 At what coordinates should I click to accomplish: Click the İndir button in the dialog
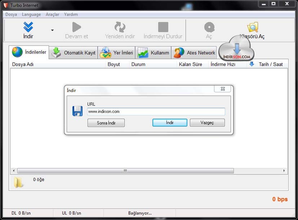pyautogui.click(x=170, y=123)
